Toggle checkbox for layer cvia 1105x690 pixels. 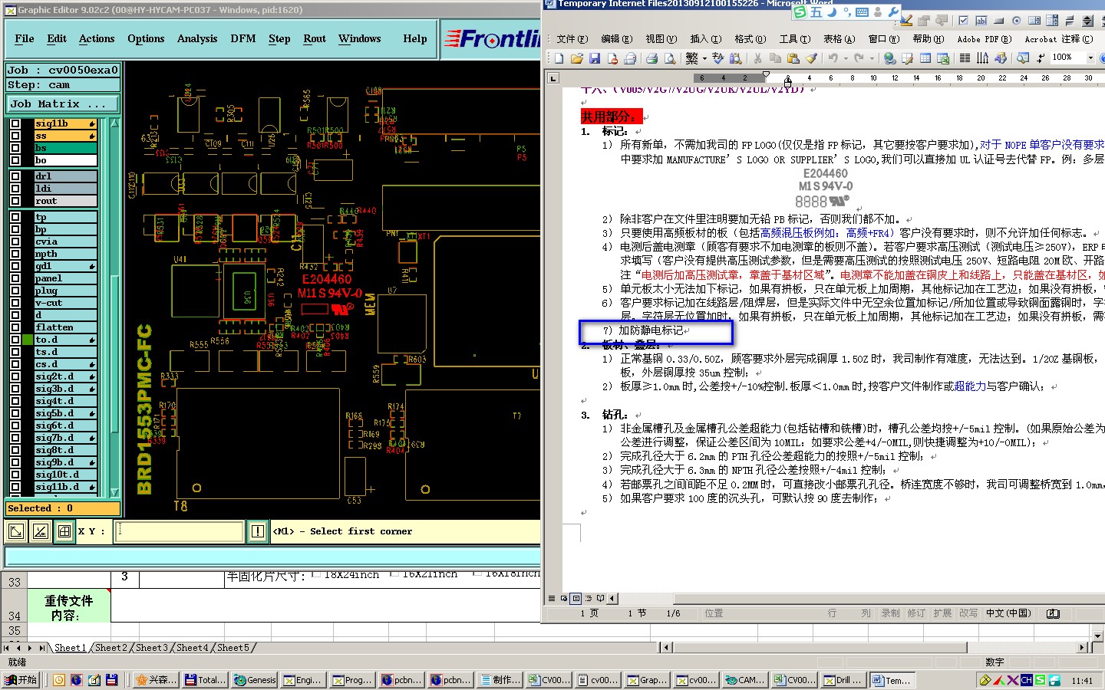point(15,242)
